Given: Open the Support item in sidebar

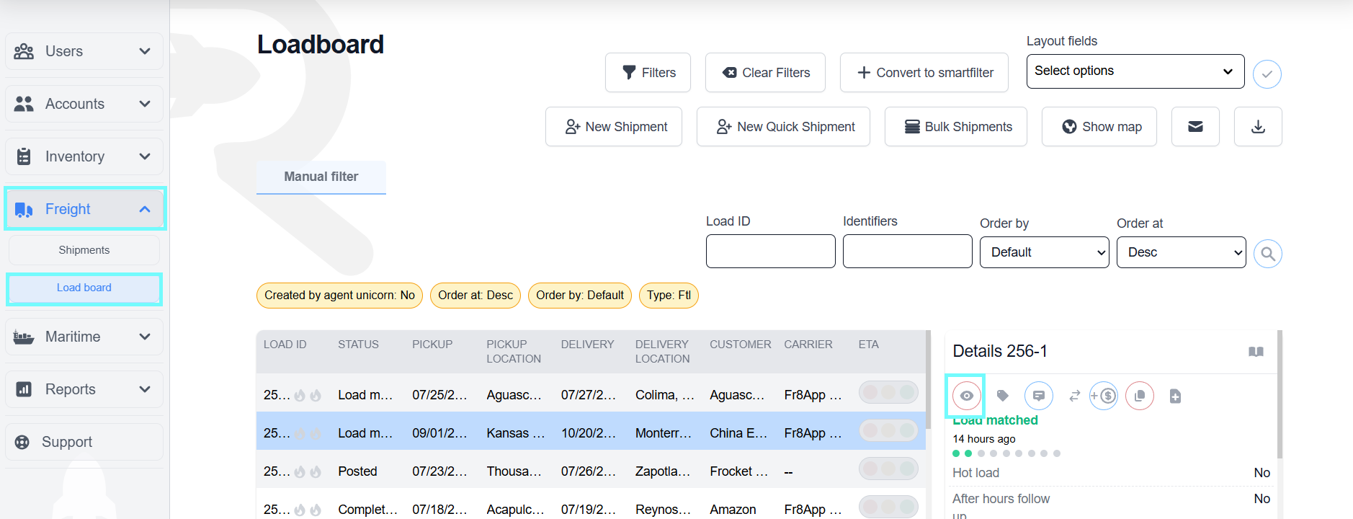Looking at the screenshot, I should [x=84, y=442].
